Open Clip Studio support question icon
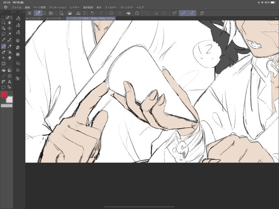Viewport: 279px width, 209px height. point(202,13)
